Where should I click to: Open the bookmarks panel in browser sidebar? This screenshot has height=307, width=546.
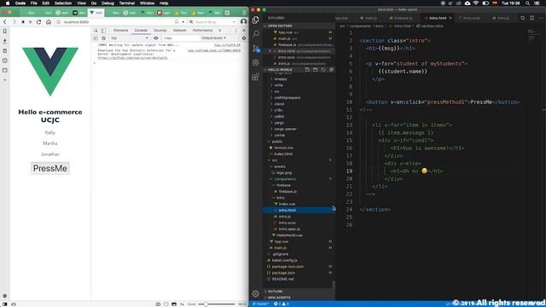click(x=5, y=32)
